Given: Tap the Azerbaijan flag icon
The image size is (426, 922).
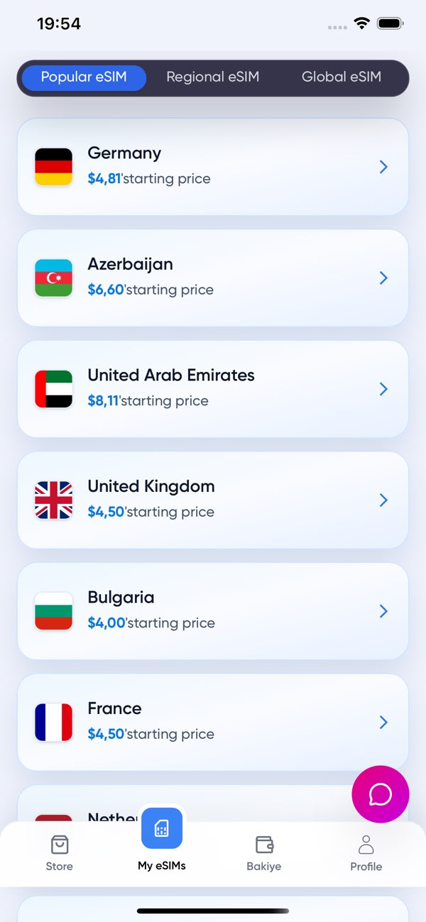Looking at the screenshot, I should (x=54, y=278).
